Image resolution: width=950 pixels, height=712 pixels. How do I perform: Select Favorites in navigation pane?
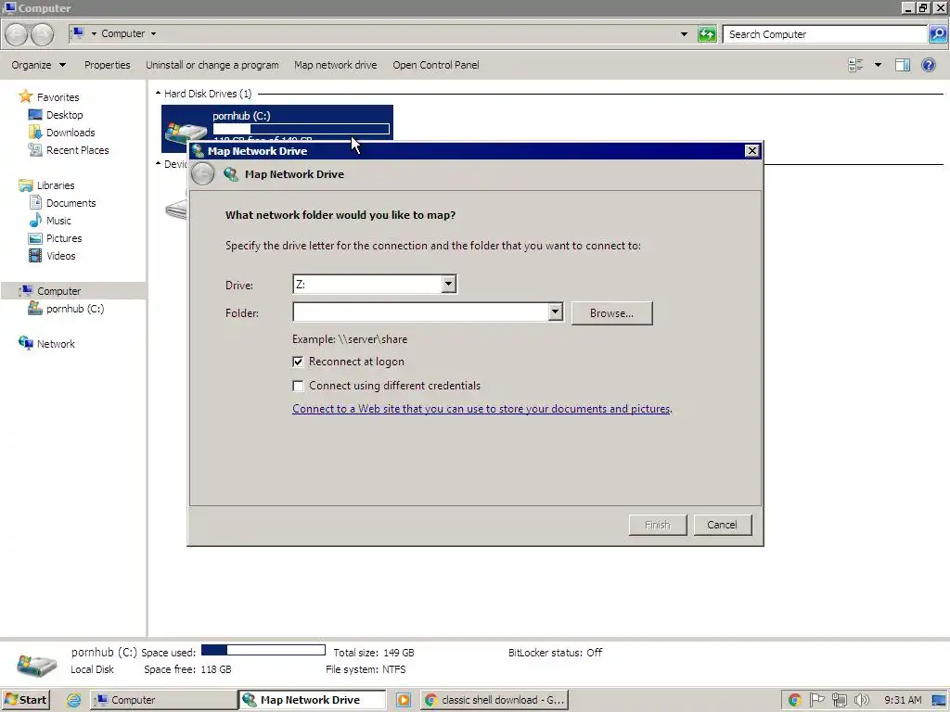pos(58,96)
